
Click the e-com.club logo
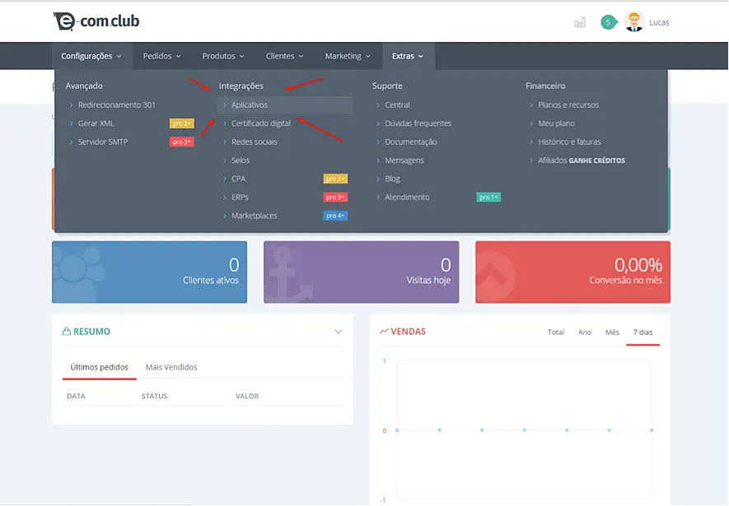point(96,22)
